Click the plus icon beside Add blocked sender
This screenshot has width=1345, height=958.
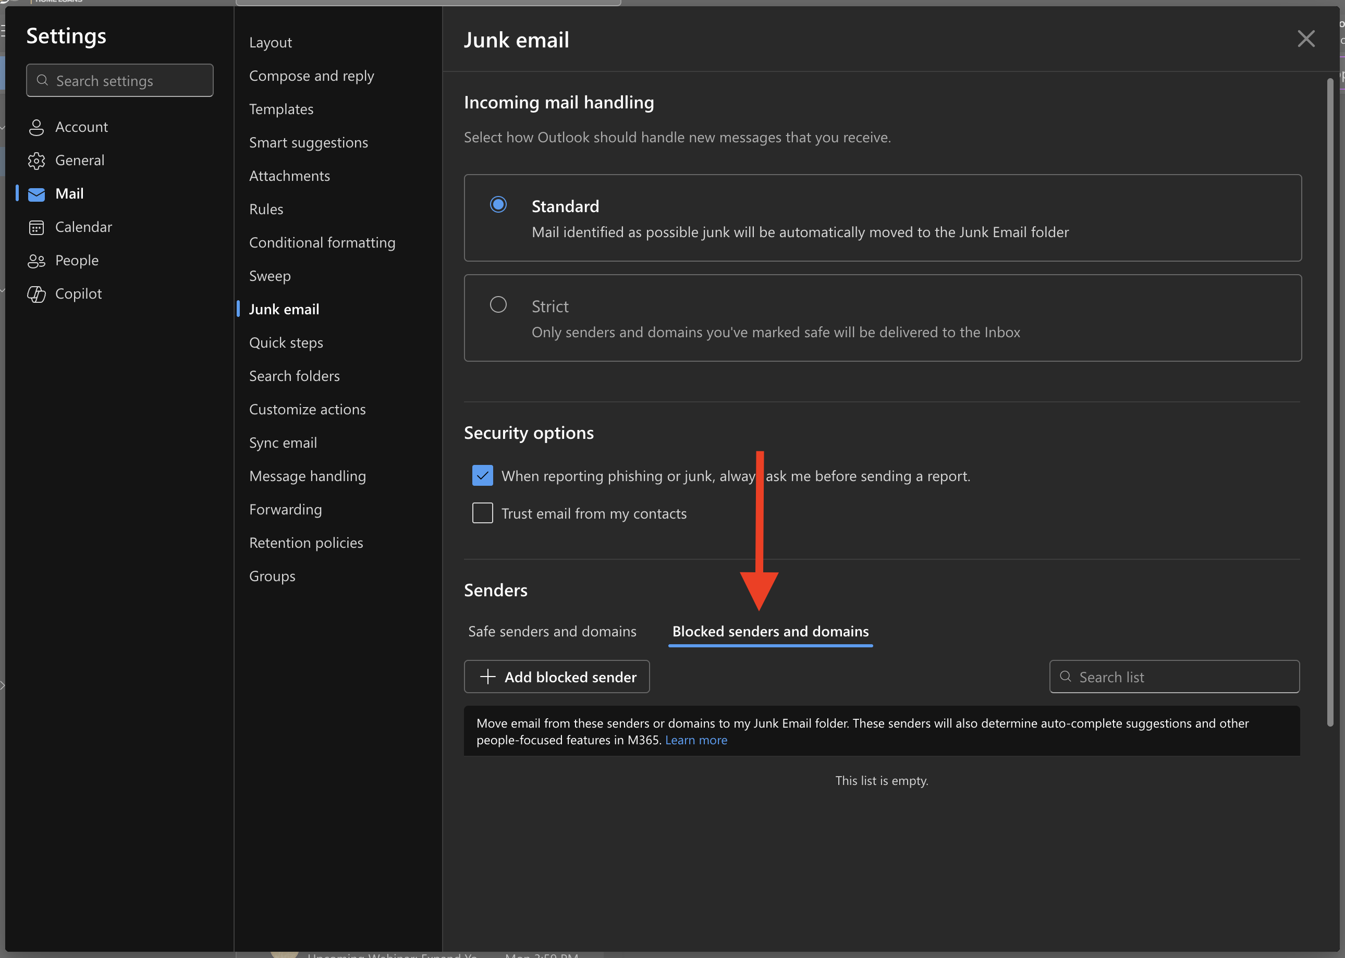pos(488,677)
